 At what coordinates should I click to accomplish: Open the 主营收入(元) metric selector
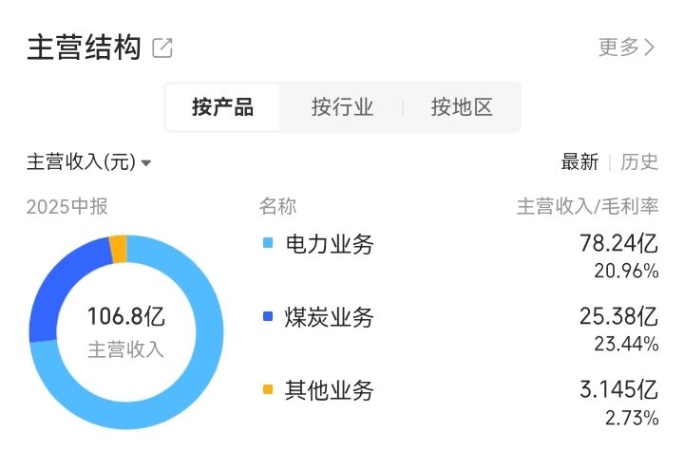pyautogui.click(x=88, y=162)
